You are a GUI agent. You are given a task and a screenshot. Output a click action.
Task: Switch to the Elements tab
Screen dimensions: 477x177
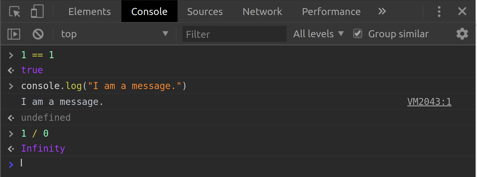(90, 12)
